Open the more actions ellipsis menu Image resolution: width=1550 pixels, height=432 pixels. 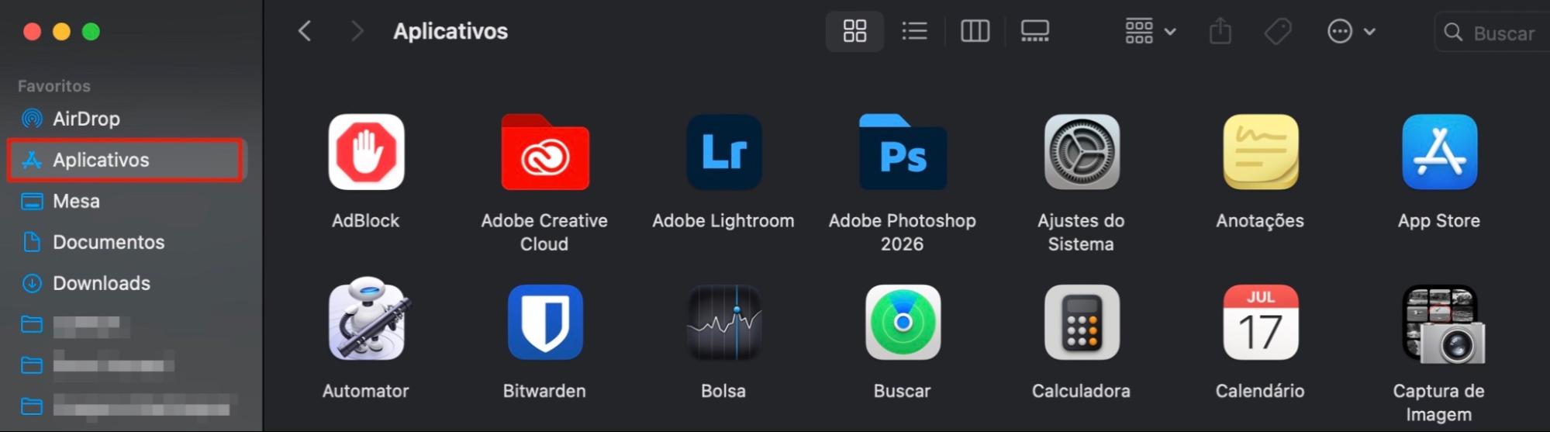[x=1352, y=31]
